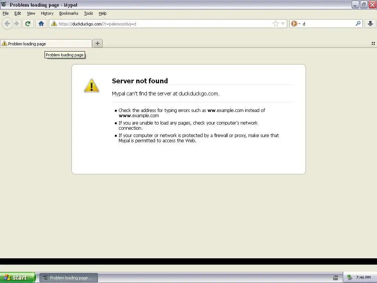Click the on-screen keyboard icon in taskbar
Image resolution: width=377 pixels, height=283 pixels.
click(x=336, y=278)
